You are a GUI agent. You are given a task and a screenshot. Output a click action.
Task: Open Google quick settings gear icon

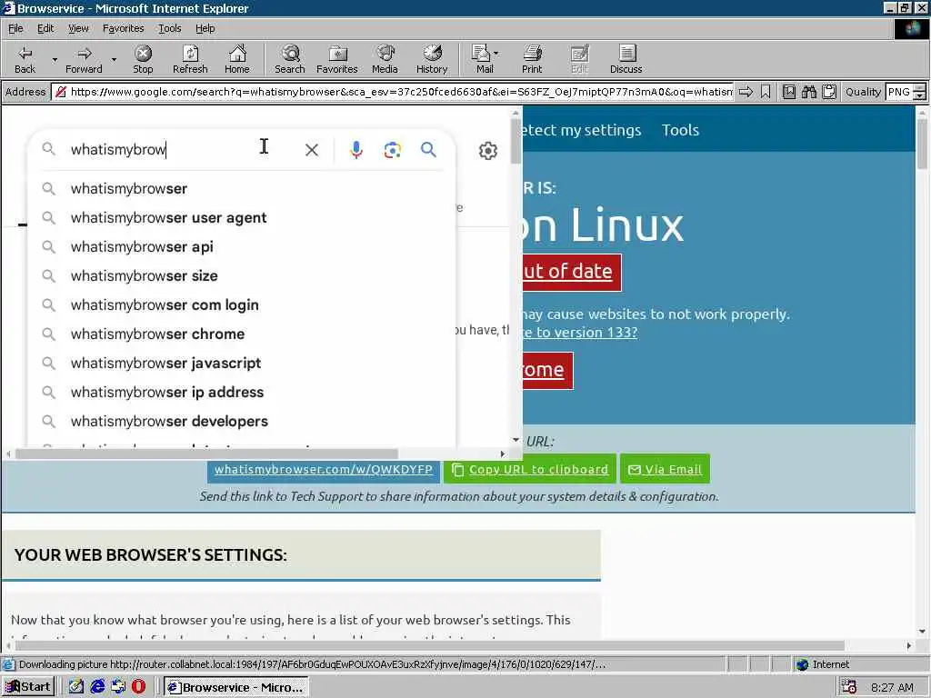488,151
